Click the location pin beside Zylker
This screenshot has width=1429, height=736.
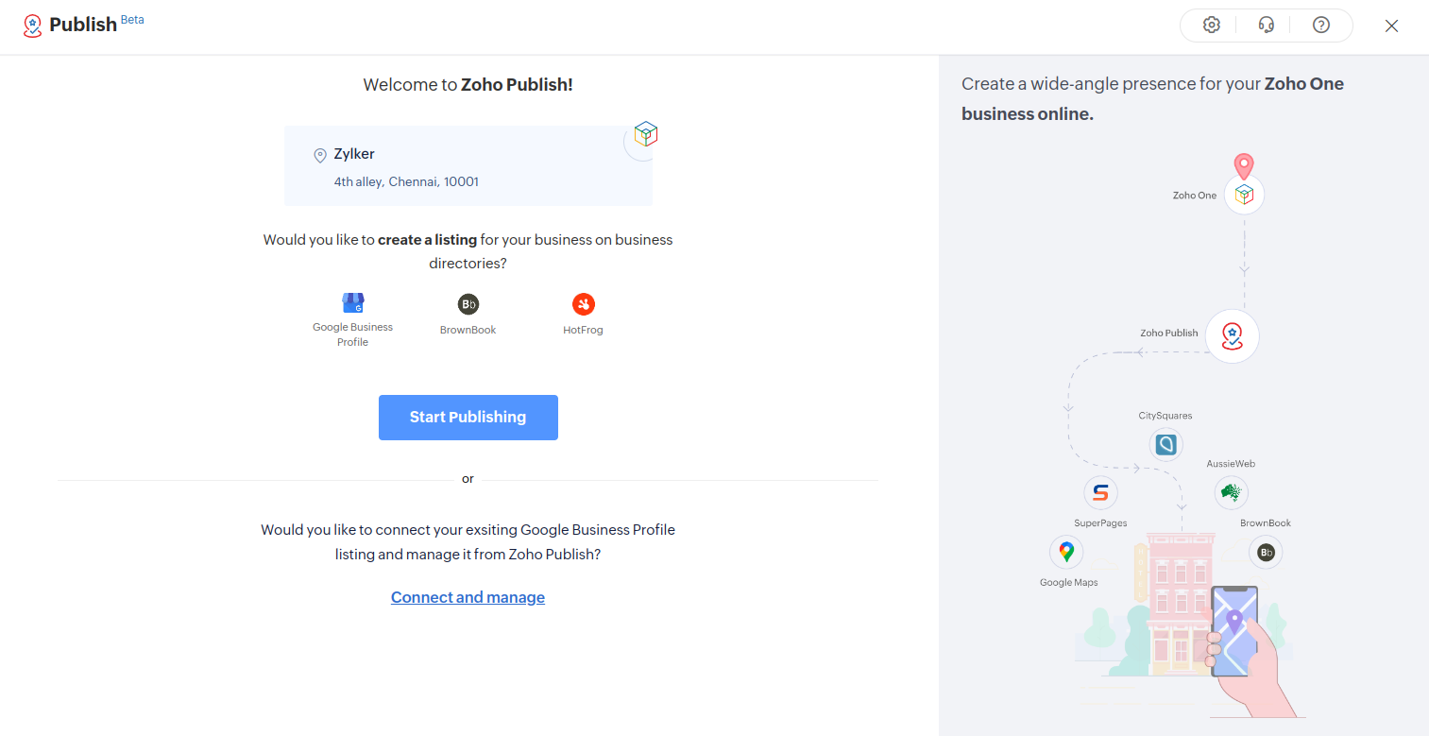click(x=320, y=155)
